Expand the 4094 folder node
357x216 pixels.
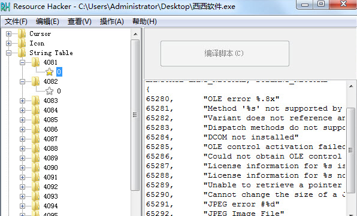22,206
